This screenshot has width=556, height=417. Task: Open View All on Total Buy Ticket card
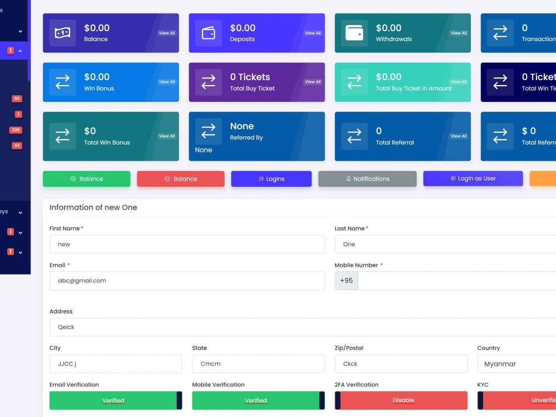312,82
